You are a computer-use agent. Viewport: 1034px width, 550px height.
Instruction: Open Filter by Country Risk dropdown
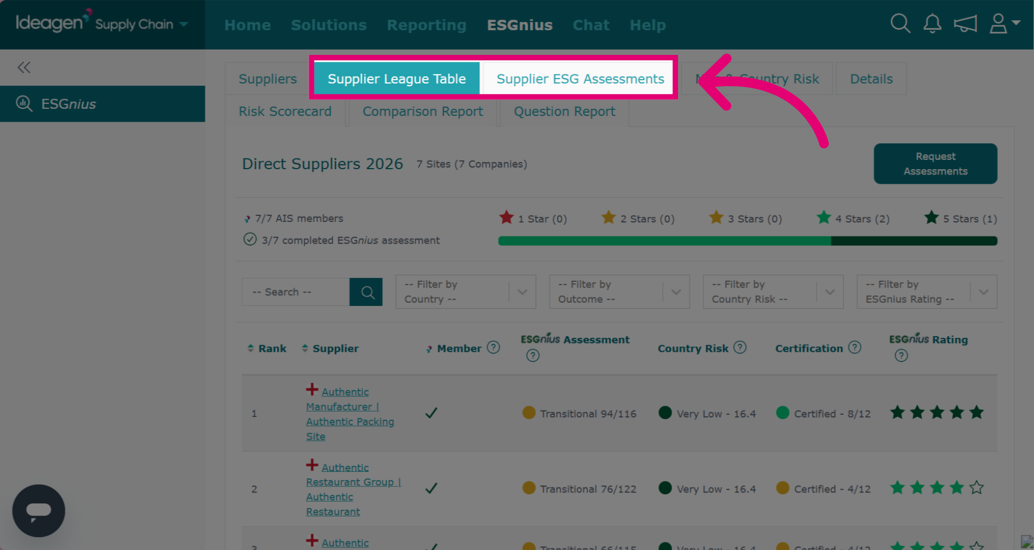(x=773, y=292)
